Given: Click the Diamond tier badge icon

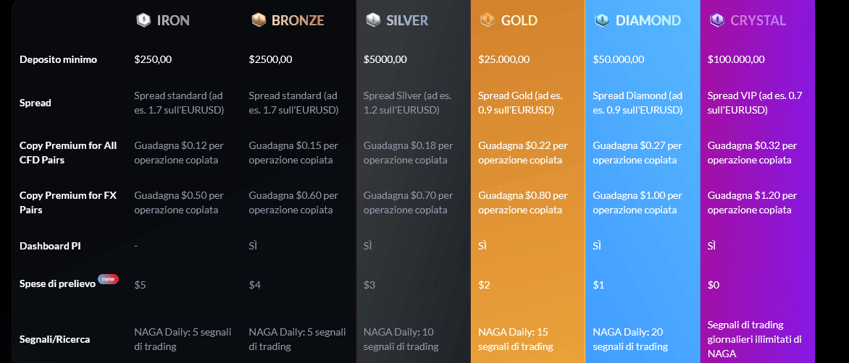Looking at the screenshot, I should (x=602, y=20).
